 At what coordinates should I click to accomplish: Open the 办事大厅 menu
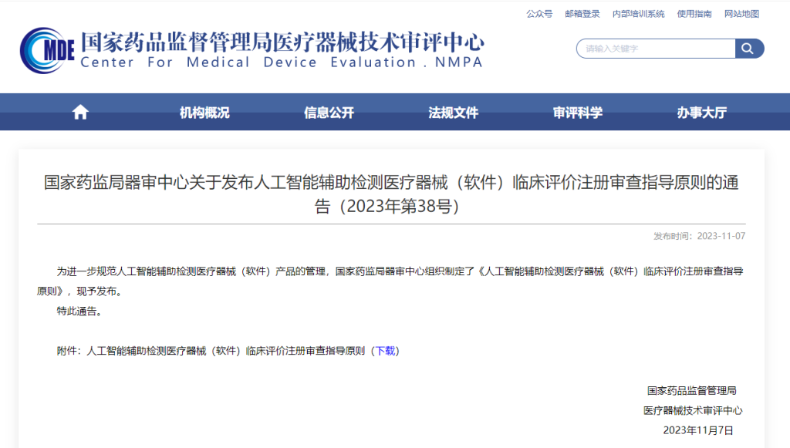tap(702, 113)
